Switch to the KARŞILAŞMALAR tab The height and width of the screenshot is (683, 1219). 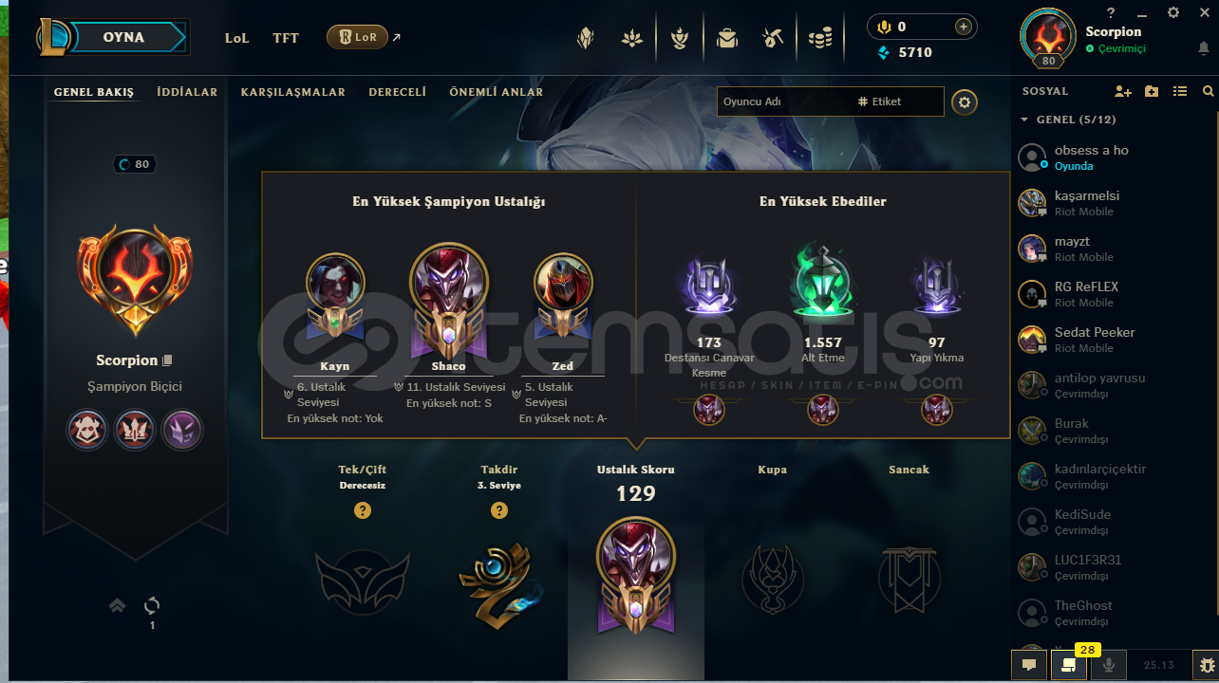coord(293,92)
